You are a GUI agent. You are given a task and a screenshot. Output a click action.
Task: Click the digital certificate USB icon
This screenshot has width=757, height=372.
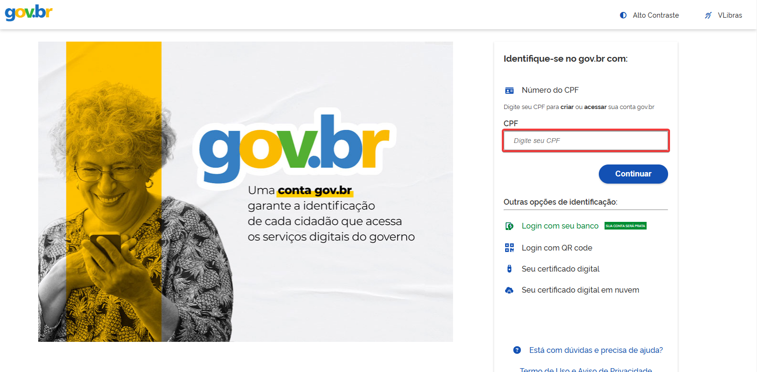point(509,269)
